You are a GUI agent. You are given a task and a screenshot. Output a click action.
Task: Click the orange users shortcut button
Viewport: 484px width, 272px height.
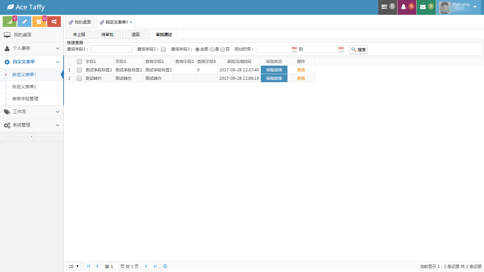(x=39, y=22)
